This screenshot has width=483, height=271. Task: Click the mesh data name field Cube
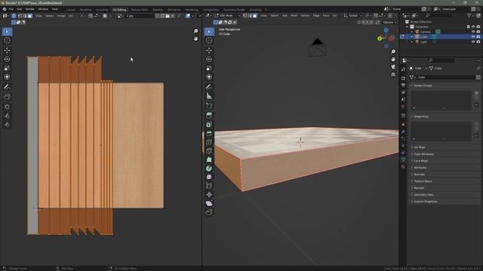pyautogui.click(x=445, y=77)
